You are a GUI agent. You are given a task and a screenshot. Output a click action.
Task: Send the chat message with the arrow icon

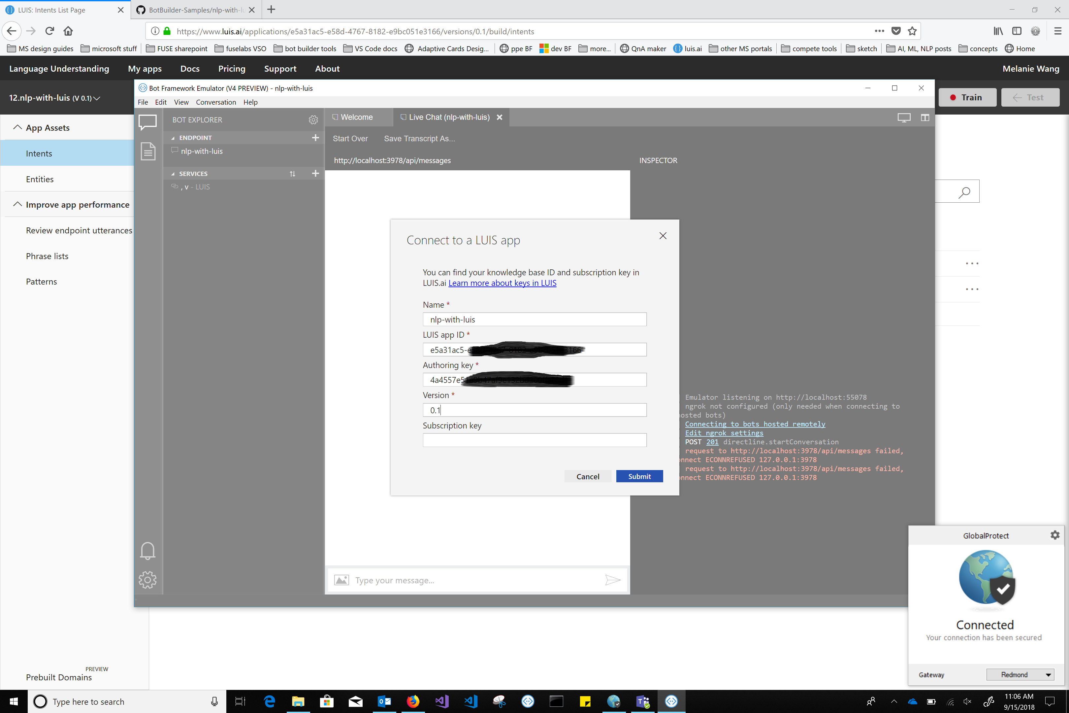[613, 580]
